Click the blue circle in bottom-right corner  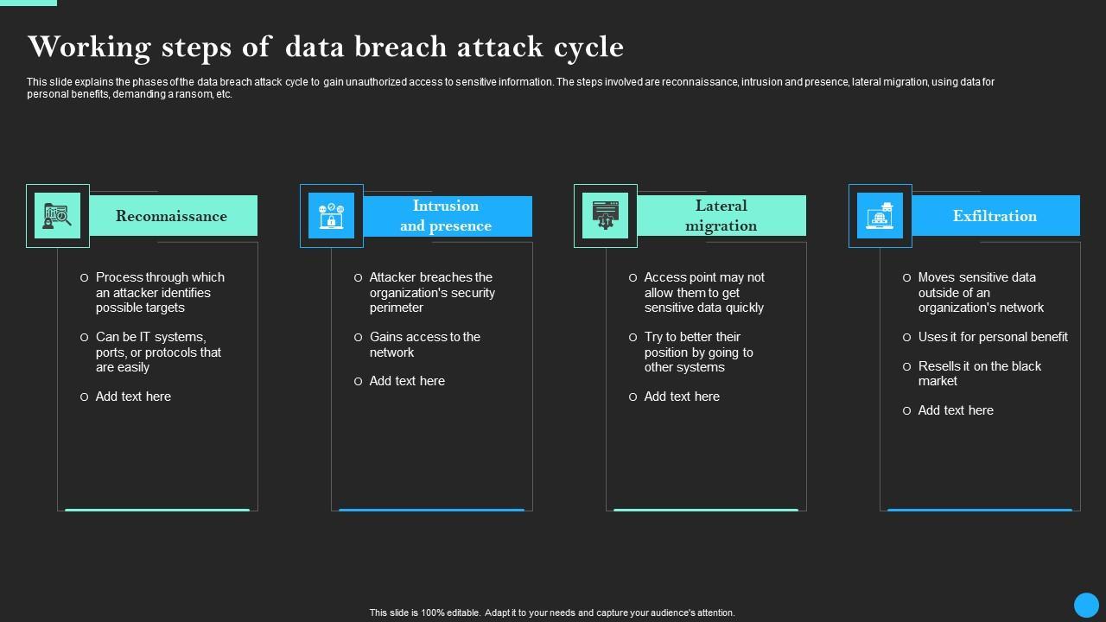tap(1086, 605)
